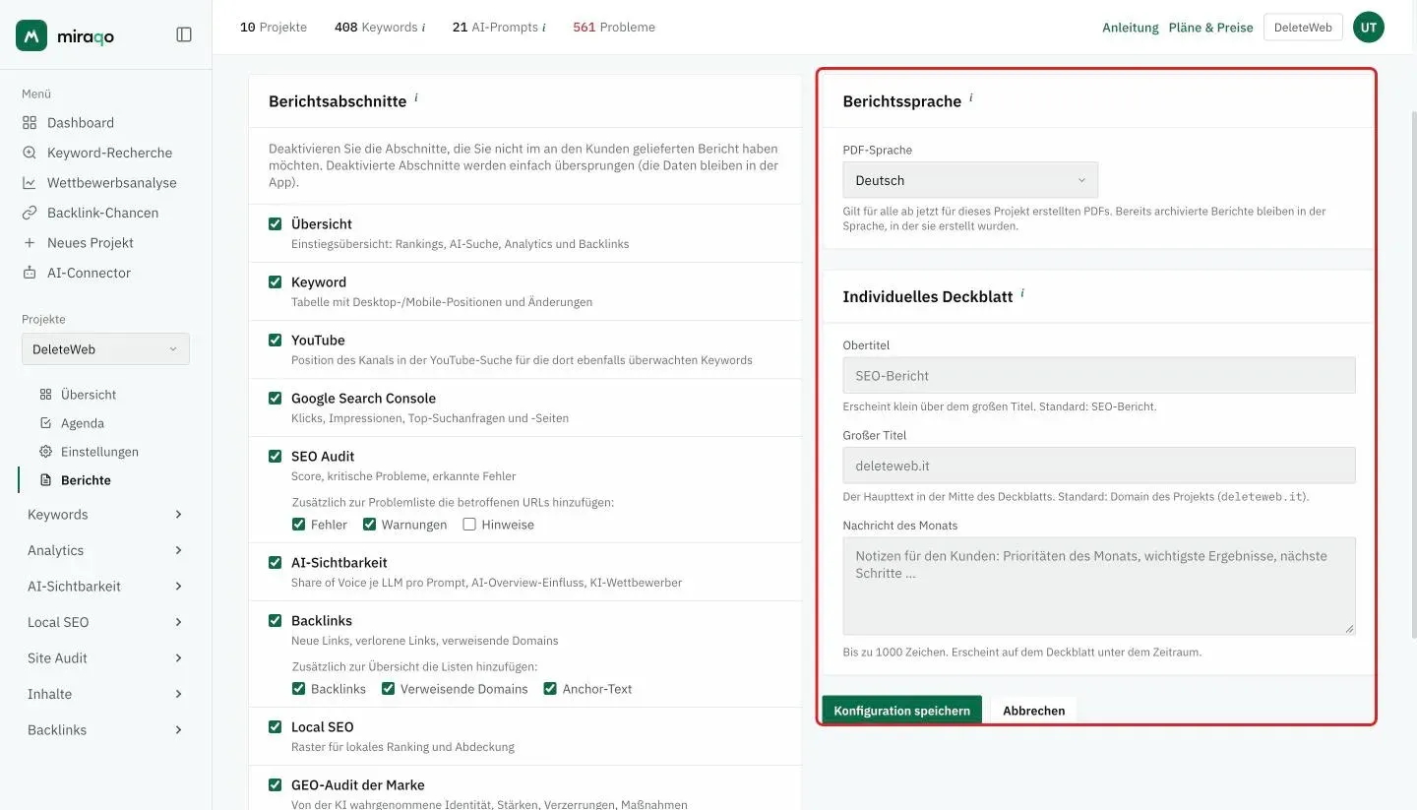This screenshot has width=1417, height=810.
Task: Uncheck the YouTube section checkbox
Action: 276,341
